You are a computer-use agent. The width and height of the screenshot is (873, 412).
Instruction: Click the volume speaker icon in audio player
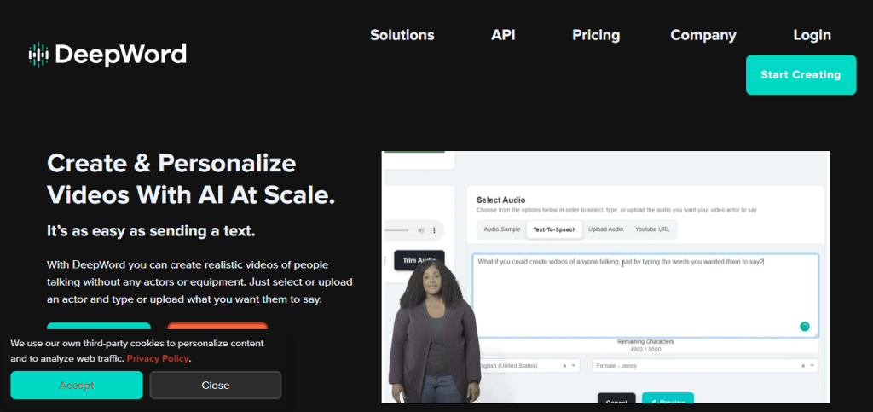click(x=421, y=230)
